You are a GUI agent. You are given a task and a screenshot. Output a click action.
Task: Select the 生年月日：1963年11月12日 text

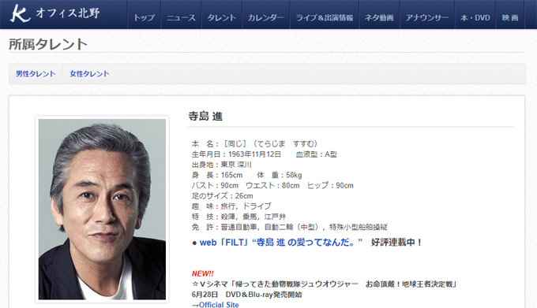(236, 154)
